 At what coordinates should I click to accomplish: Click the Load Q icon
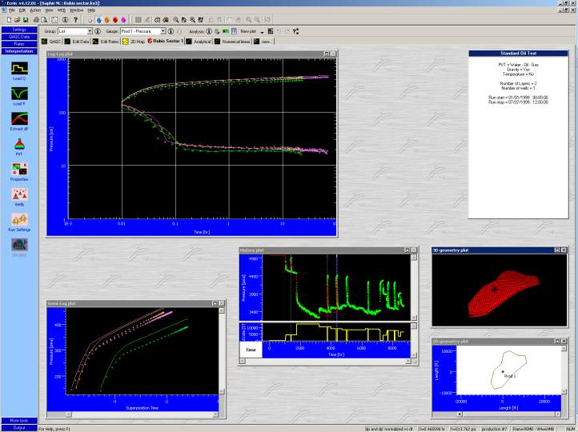click(x=19, y=69)
